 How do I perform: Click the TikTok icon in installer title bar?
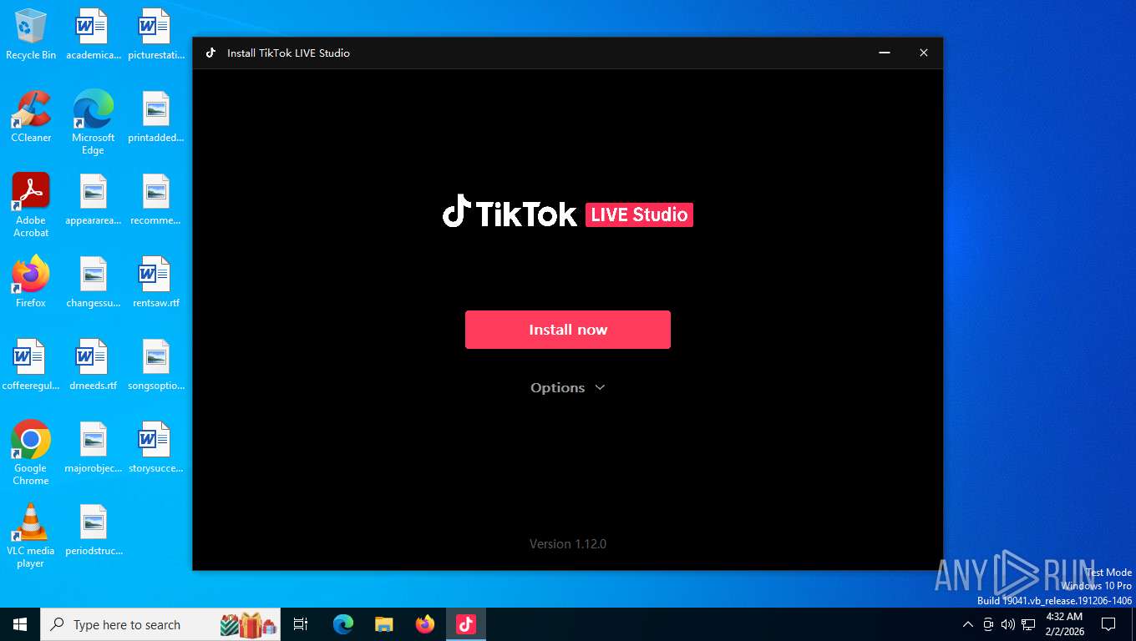210,53
